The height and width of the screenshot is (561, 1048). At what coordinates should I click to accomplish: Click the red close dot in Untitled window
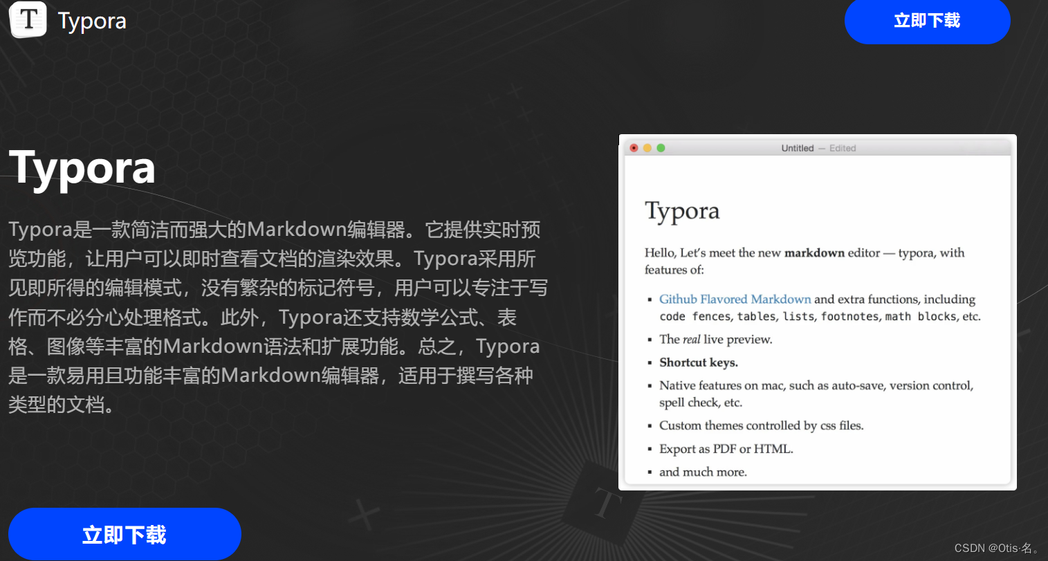click(x=634, y=148)
